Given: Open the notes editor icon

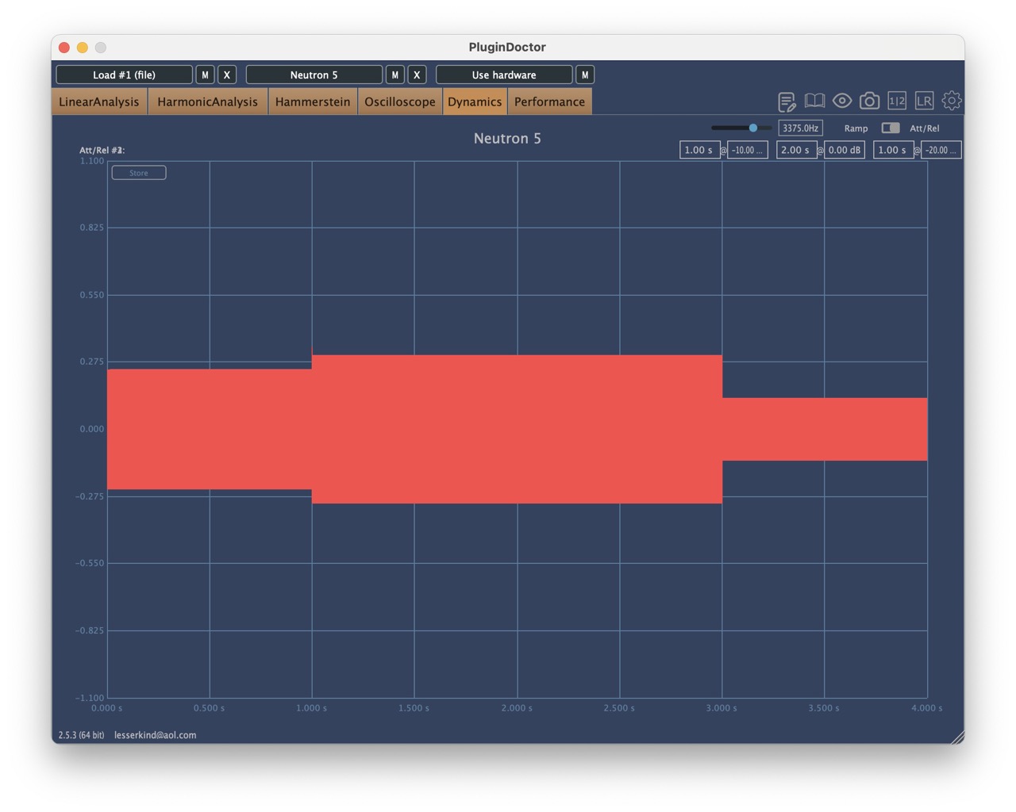Looking at the screenshot, I should coord(787,101).
